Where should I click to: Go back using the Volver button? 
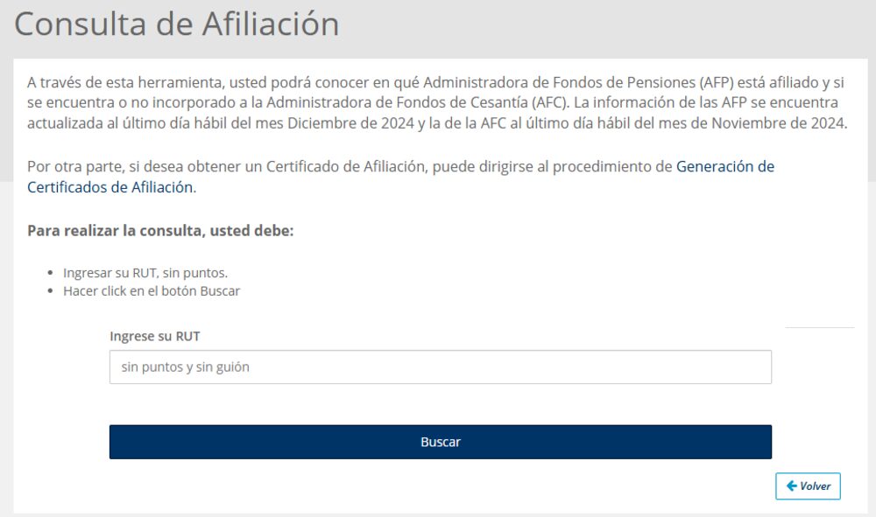pyautogui.click(x=808, y=486)
